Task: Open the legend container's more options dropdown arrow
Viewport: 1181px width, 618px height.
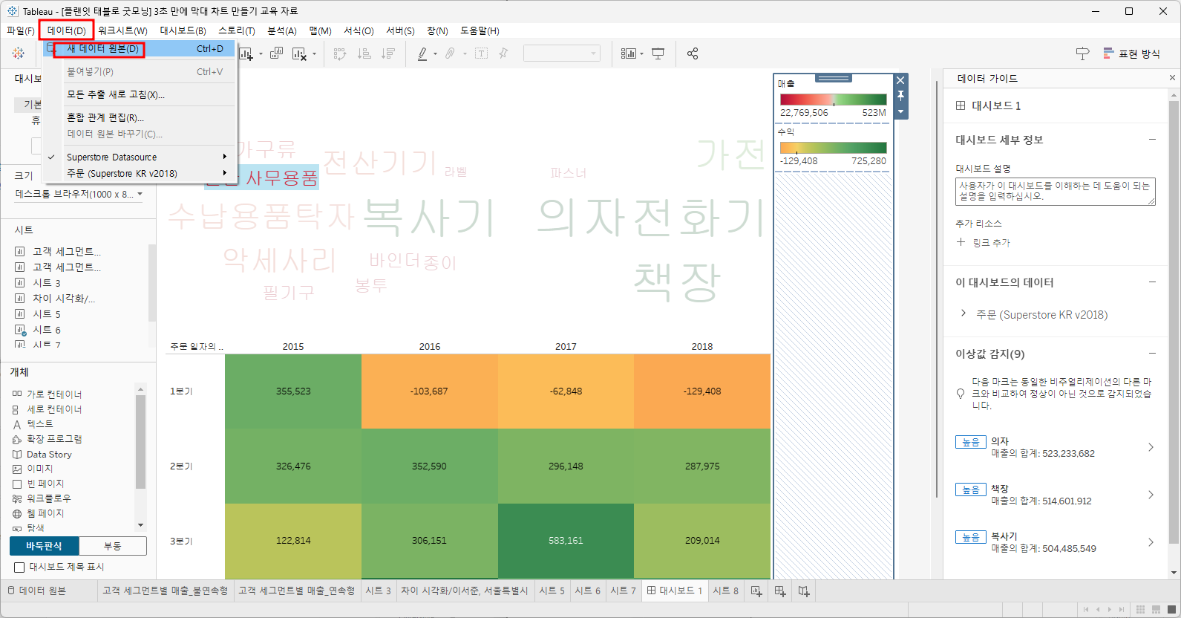Action: [900, 112]
